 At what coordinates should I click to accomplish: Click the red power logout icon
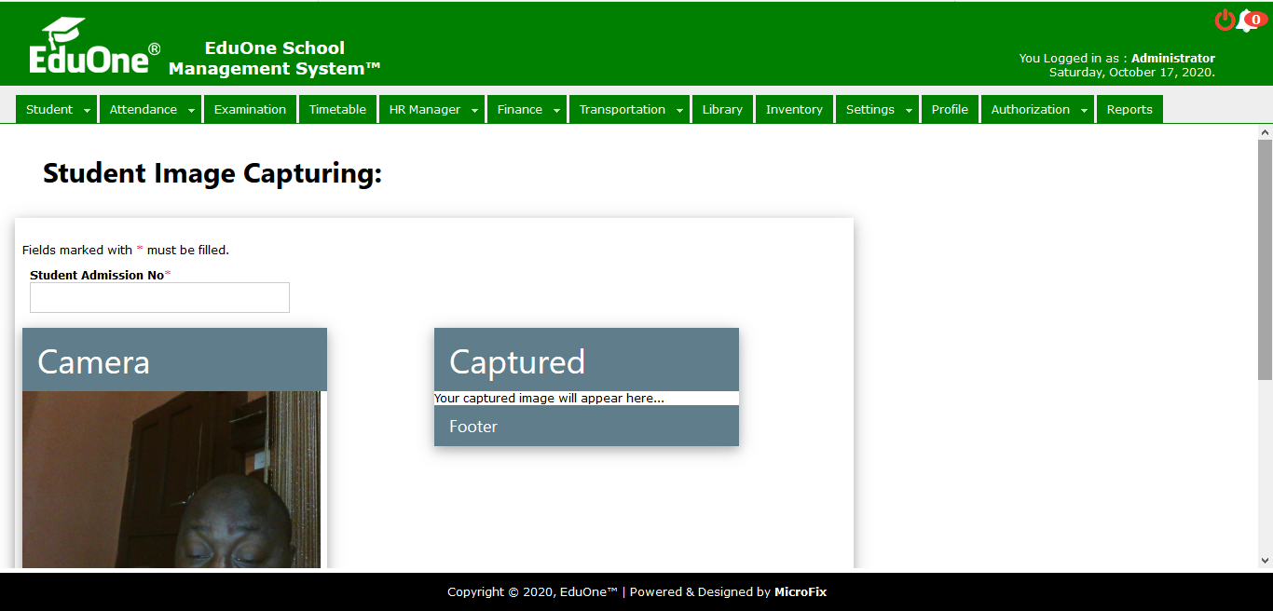[1225, 20]
